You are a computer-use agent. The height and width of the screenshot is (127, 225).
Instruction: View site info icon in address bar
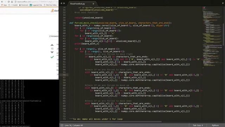click(15, 2)
